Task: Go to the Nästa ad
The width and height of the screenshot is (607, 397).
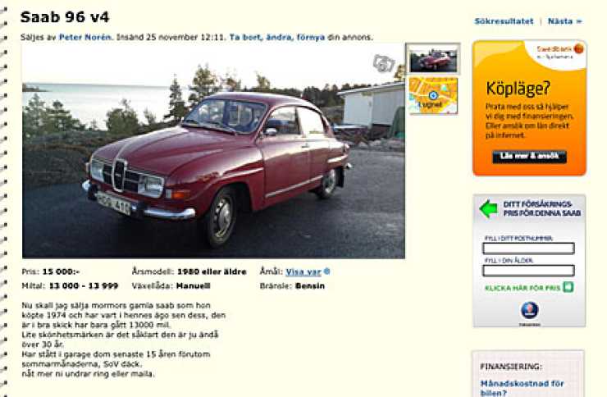Action: tap(565, 21)
